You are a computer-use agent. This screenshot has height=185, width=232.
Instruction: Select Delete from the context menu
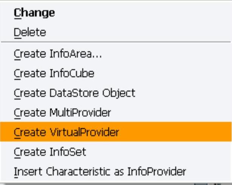point(29,33)
